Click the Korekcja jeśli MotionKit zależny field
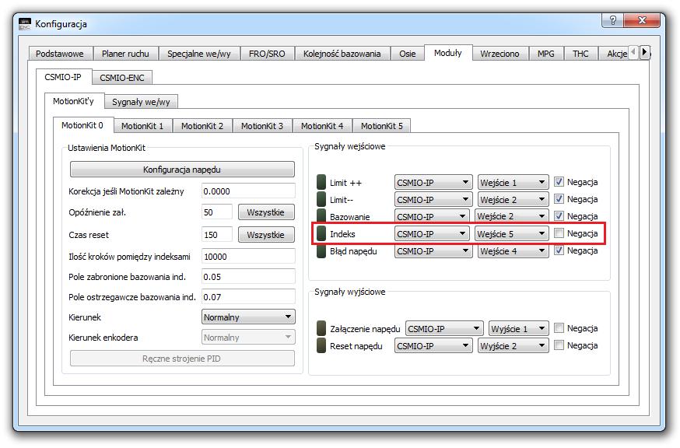This screenshot has width=680, height=448. pyautogui.click(x=248, y=191)
